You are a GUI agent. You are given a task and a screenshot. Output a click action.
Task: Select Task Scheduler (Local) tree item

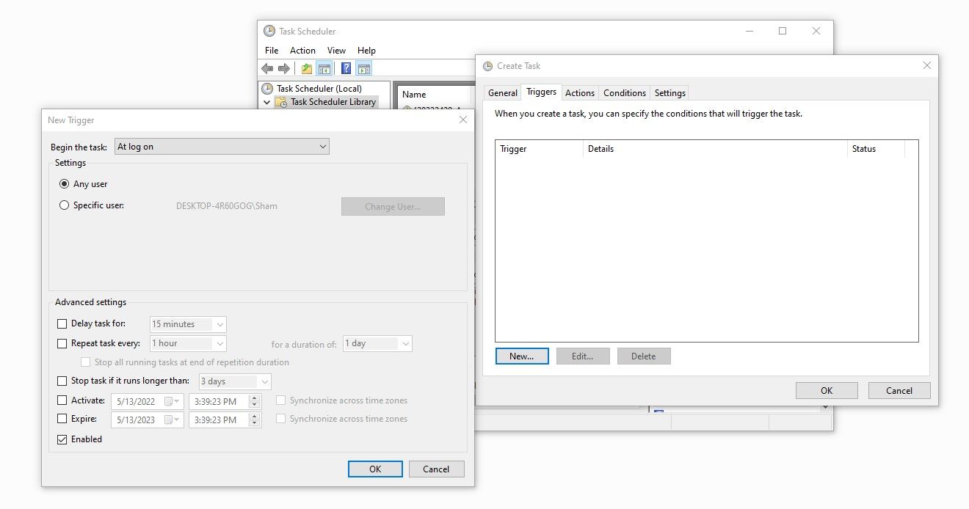click(x=319, y=88)
